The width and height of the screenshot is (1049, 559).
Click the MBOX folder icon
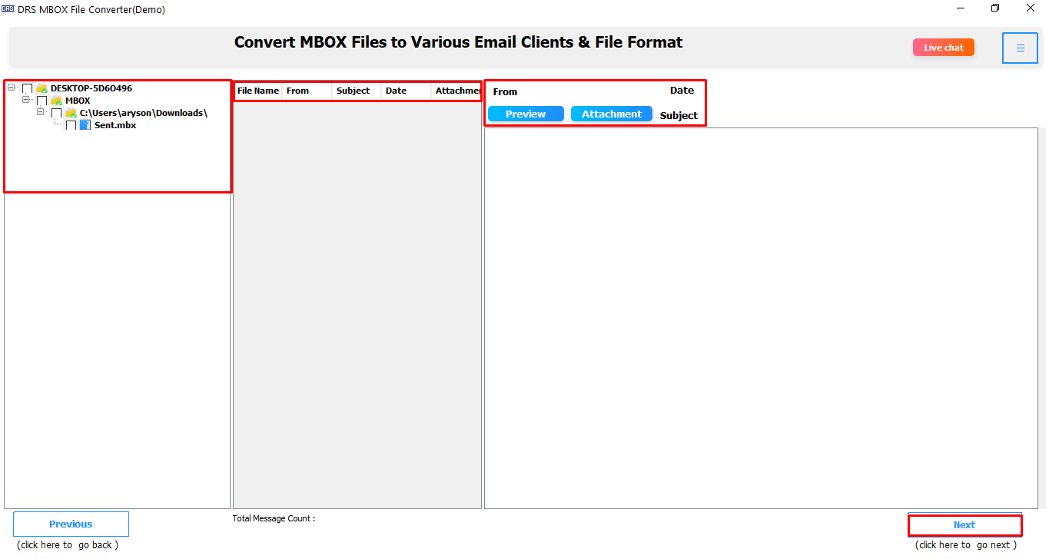56,101
